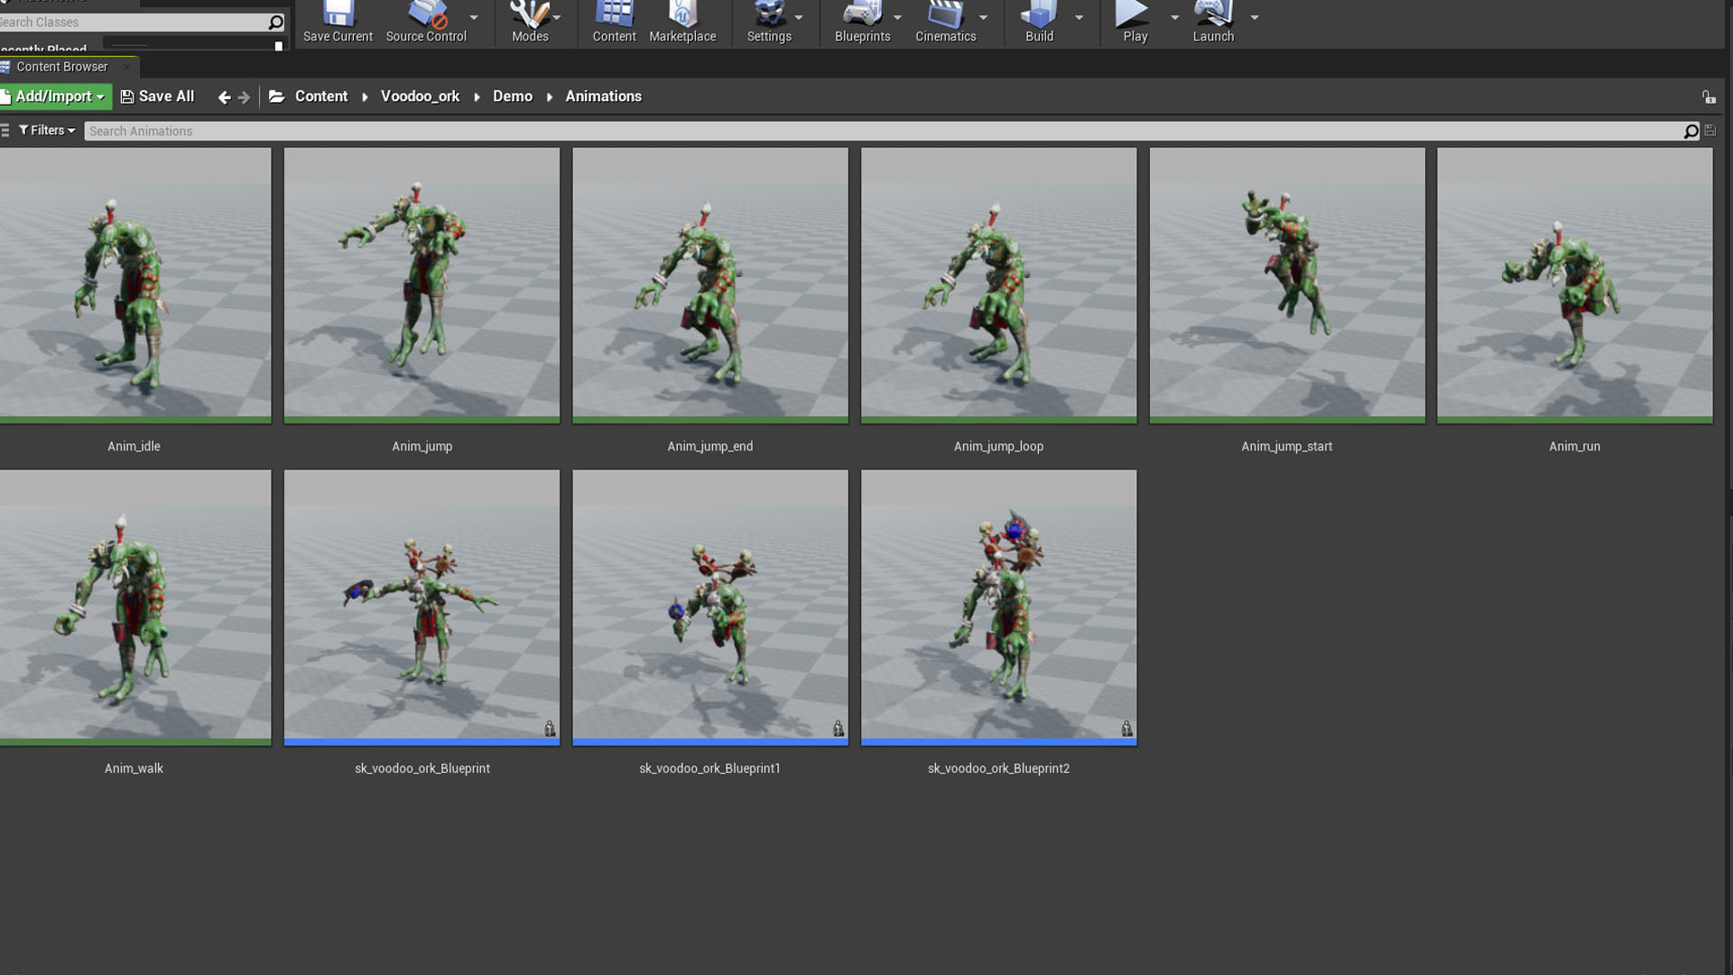Click the Search Animations field
The width and height of the screenshot is (1733, 975).
point(884,131)
